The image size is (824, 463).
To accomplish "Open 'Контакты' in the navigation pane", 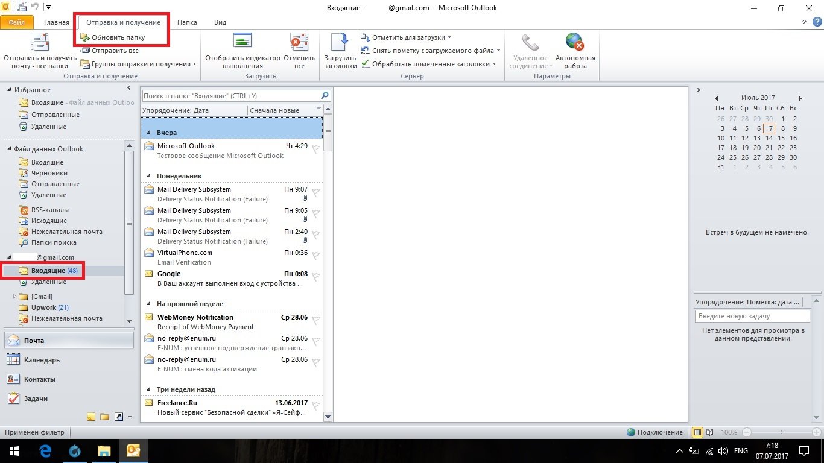I will pos(69,379).
